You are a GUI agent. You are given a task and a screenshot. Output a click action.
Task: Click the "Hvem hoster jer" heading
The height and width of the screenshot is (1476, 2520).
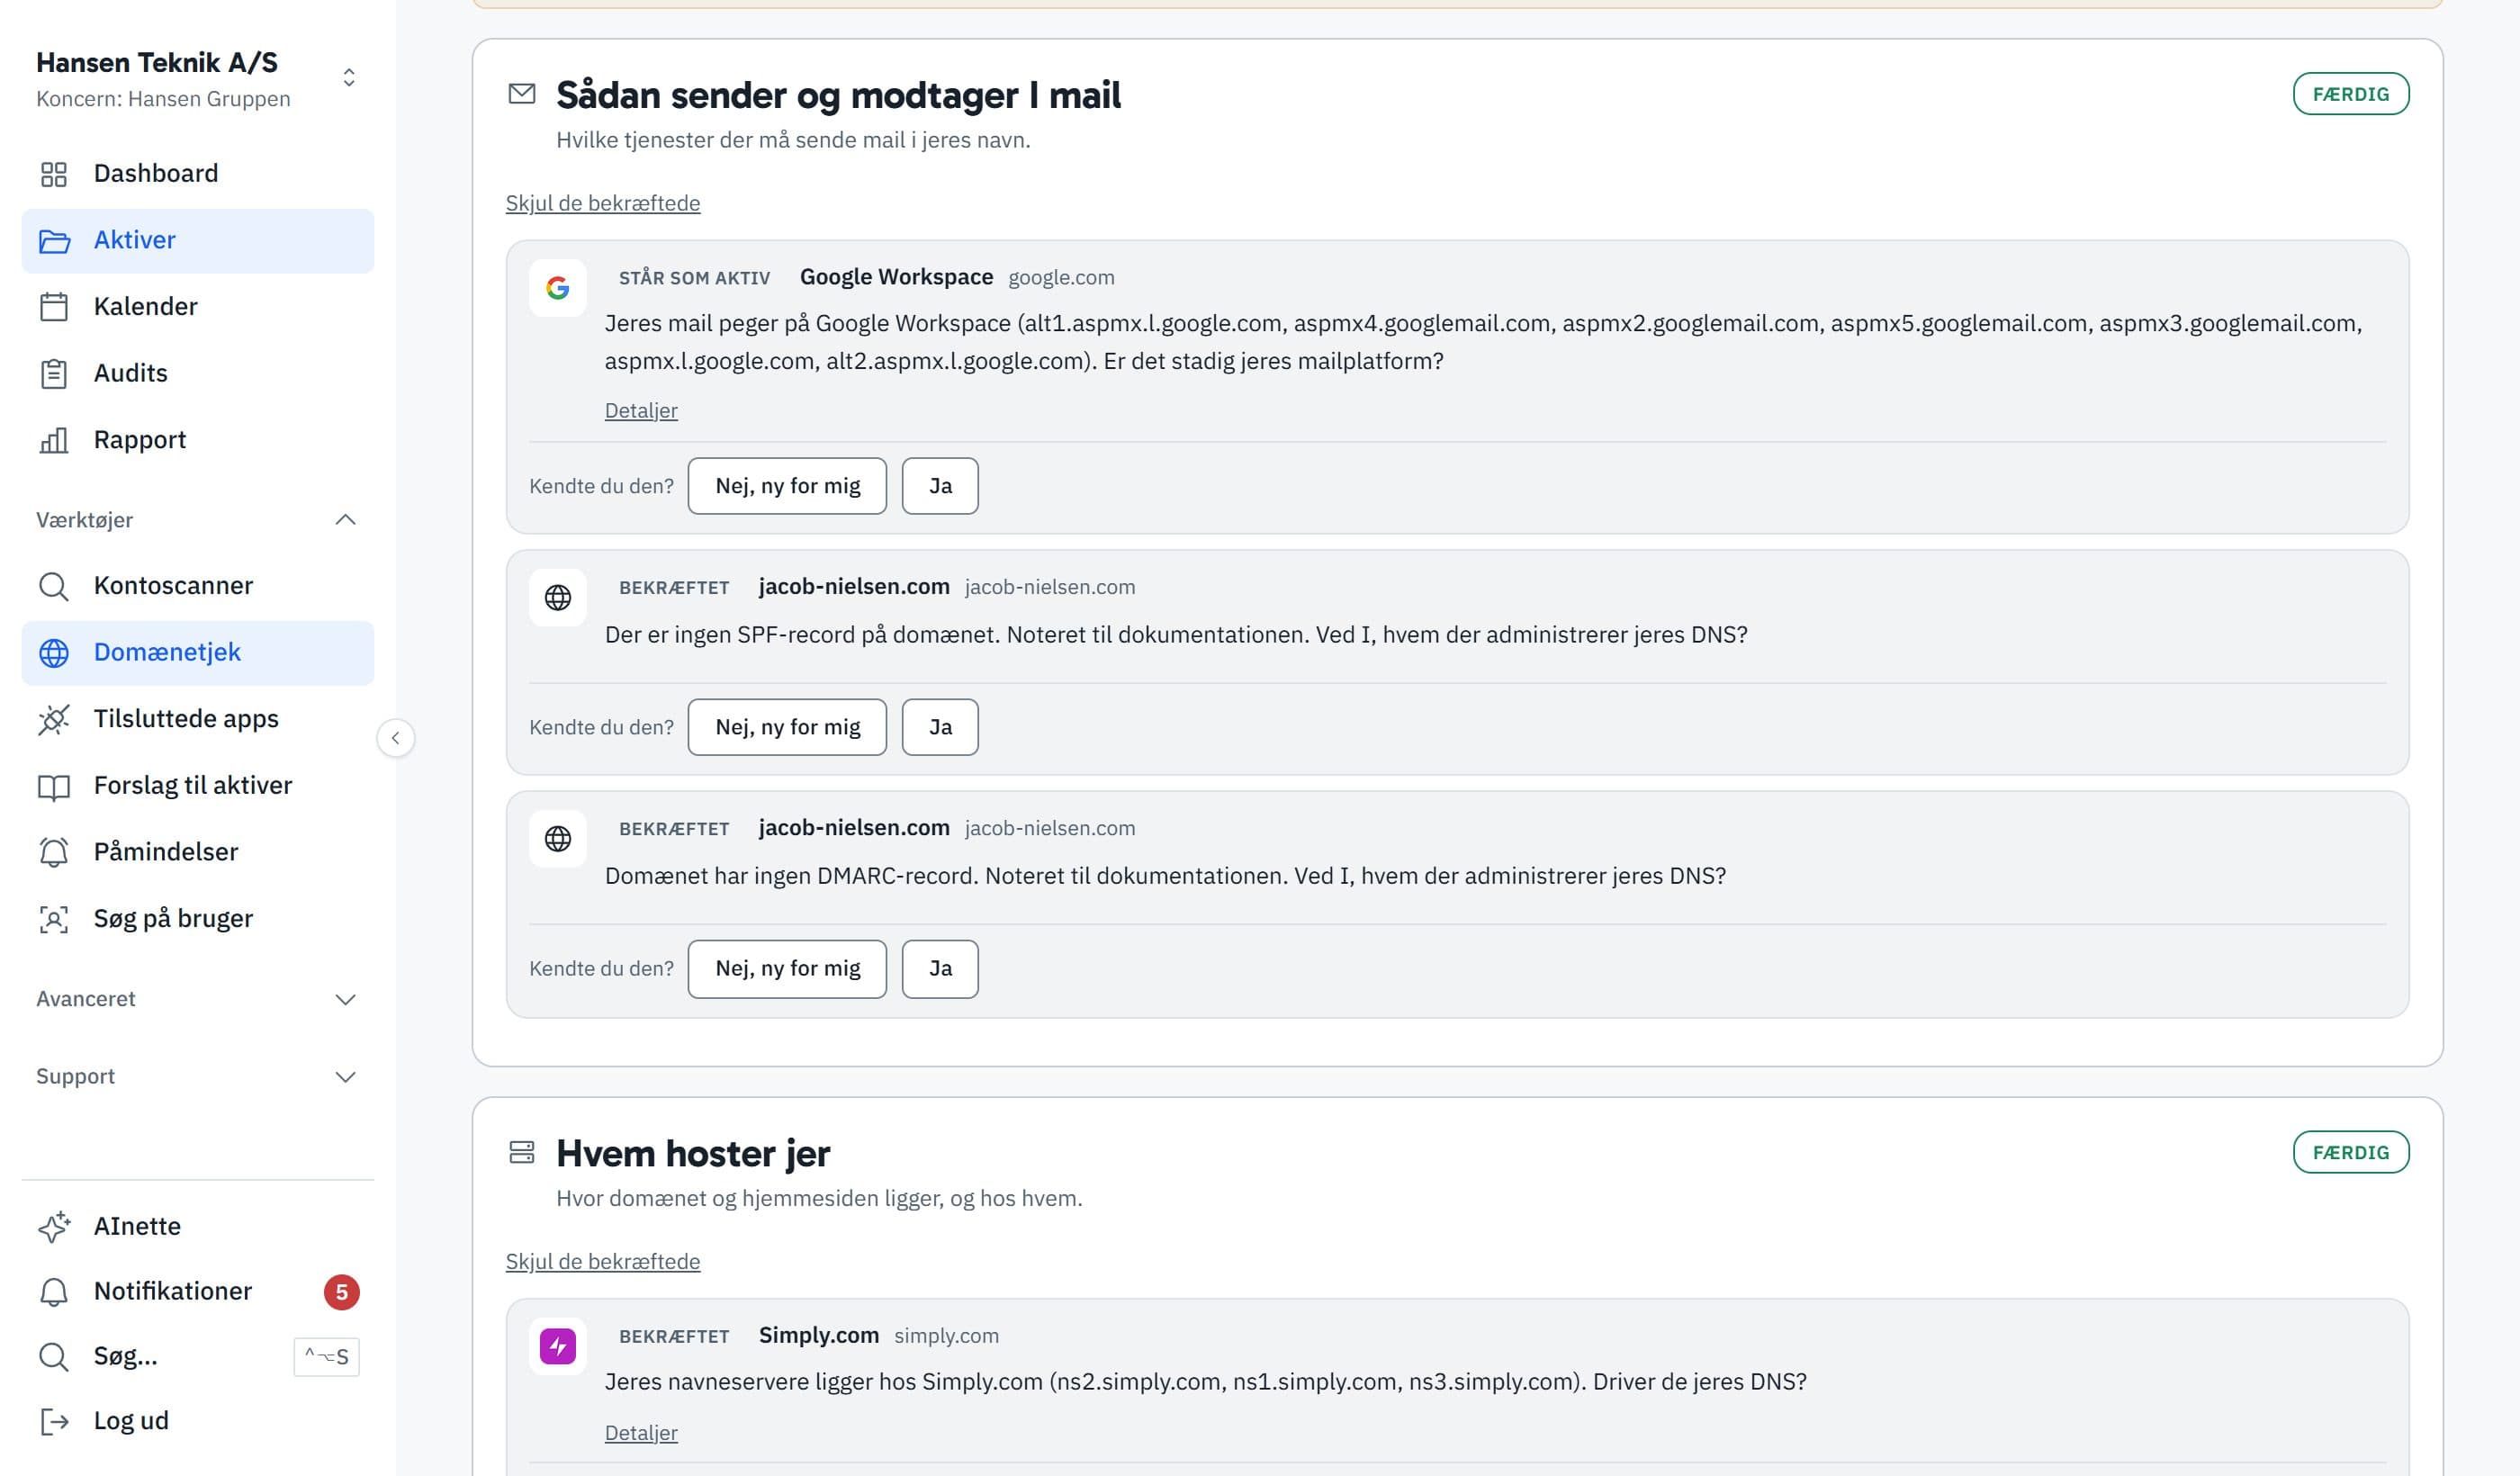693,1154
